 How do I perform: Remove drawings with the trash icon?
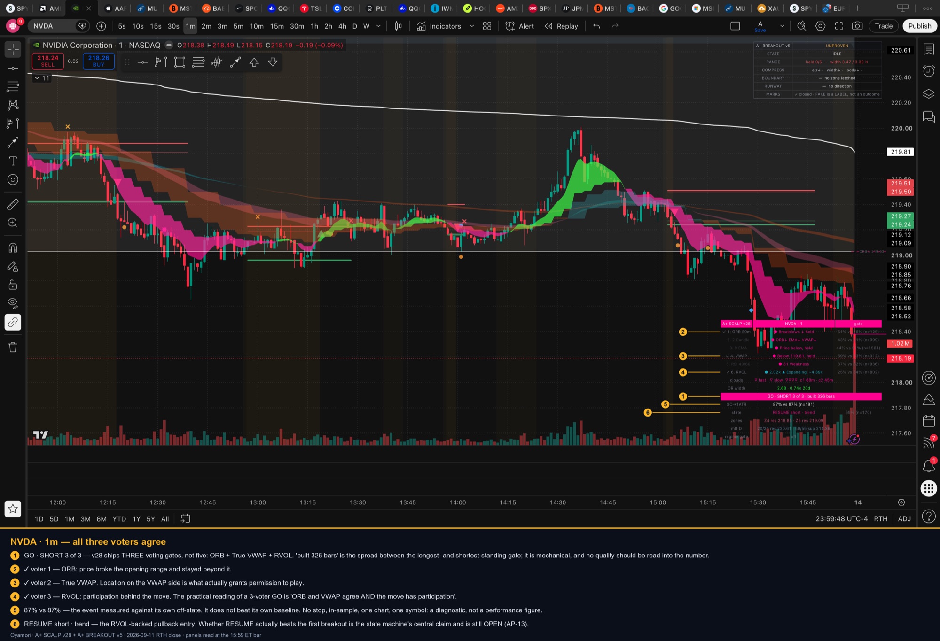[13, 347]
